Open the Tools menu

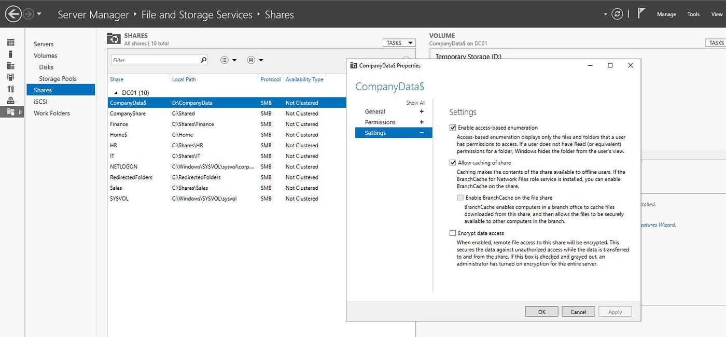pyautogui.click(x=693, y=15)
